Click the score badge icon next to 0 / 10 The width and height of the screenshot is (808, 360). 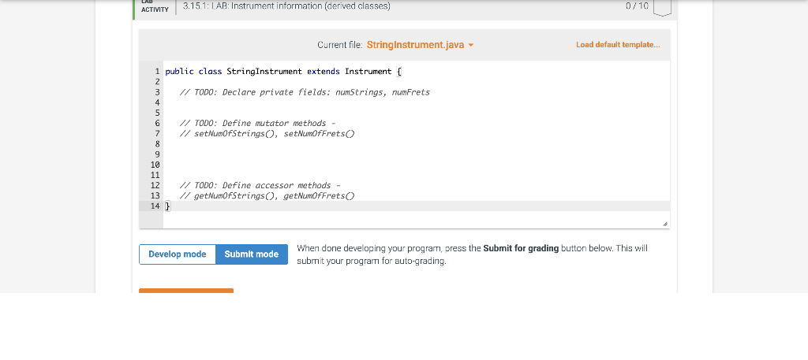[x=662, y=7]
